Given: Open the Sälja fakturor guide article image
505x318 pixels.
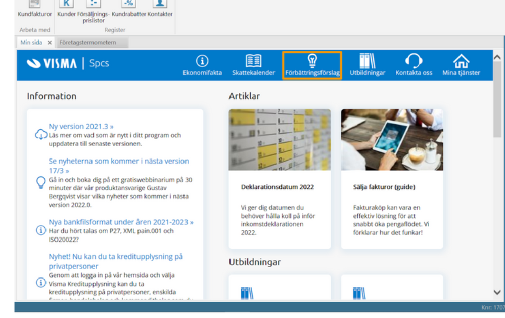Looking at the screenshot, I should click(x=392, y=140).
